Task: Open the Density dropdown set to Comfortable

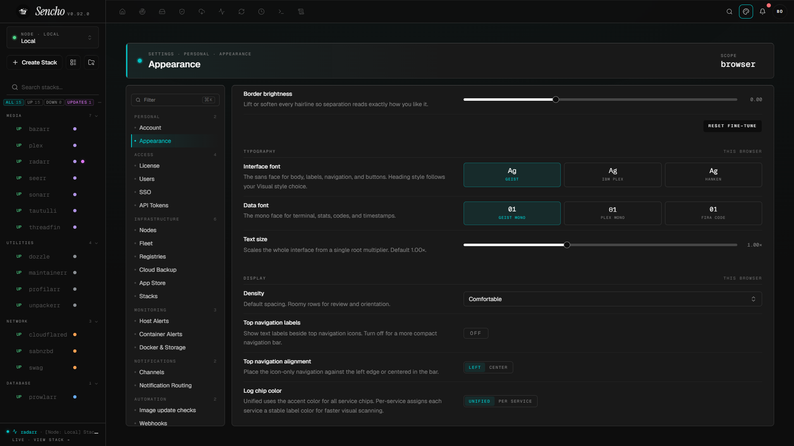Action: coord(612,299)
